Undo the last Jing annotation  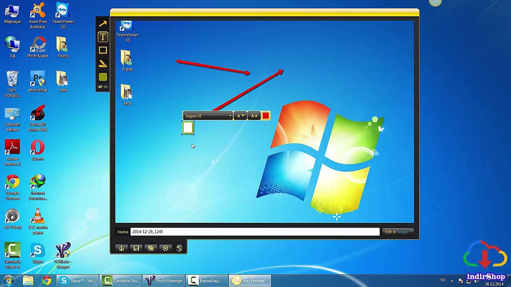[x=100, y=87]
